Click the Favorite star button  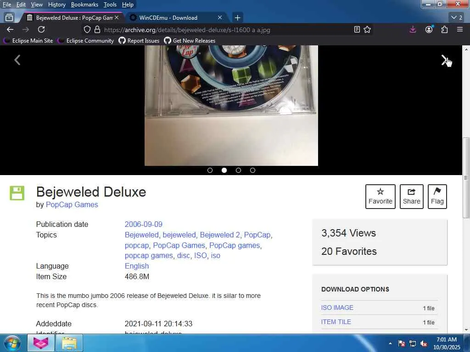(380, 197)
